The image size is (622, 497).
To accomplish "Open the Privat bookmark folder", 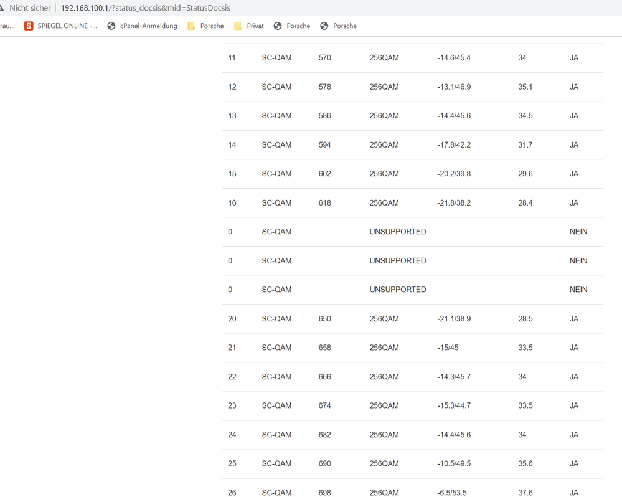I will point(248,26).
